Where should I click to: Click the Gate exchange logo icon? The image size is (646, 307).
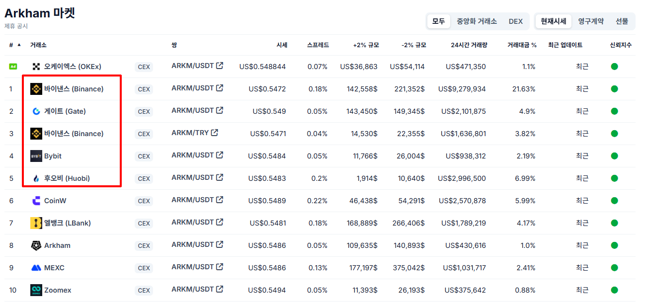36,111
